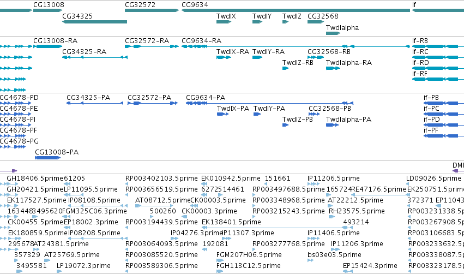The image size is (464, 274).
Task: Click the if-PB protein label
Action: click(431, 98)
